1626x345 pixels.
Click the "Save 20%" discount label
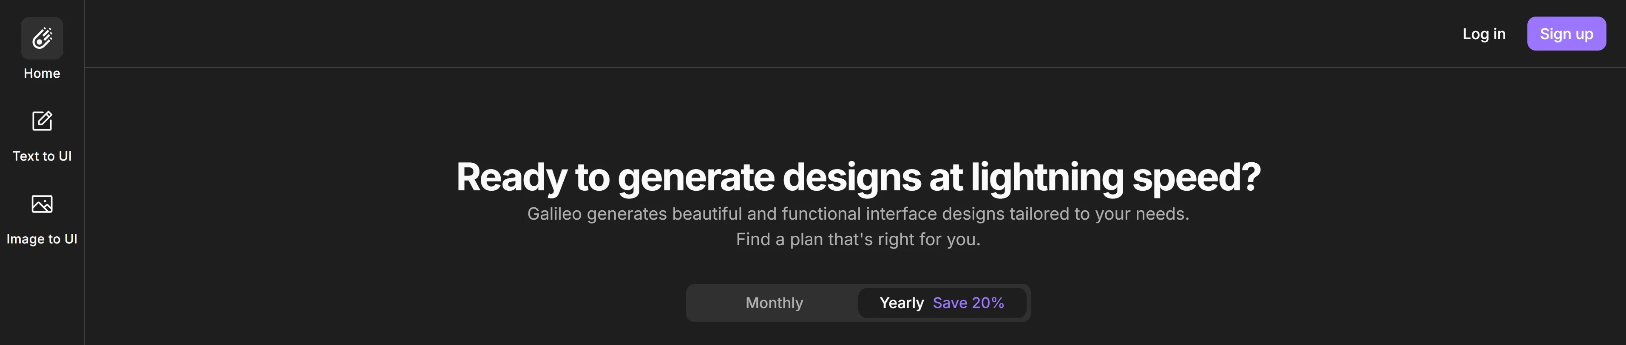click(x=968, y=303)
